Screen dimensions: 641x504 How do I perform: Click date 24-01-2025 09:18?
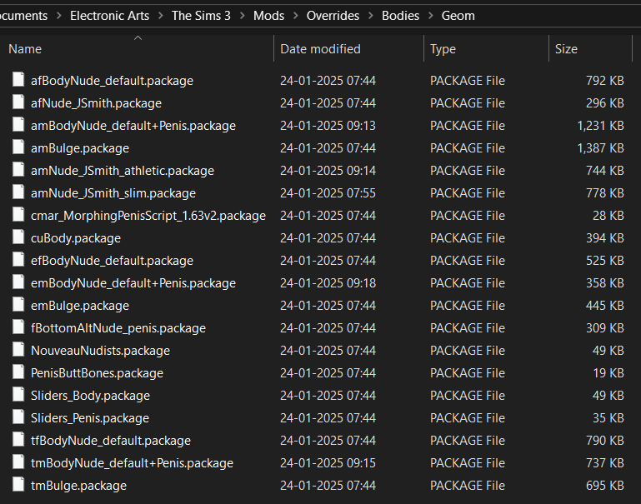pyautogui.click(x=328, y=283)
